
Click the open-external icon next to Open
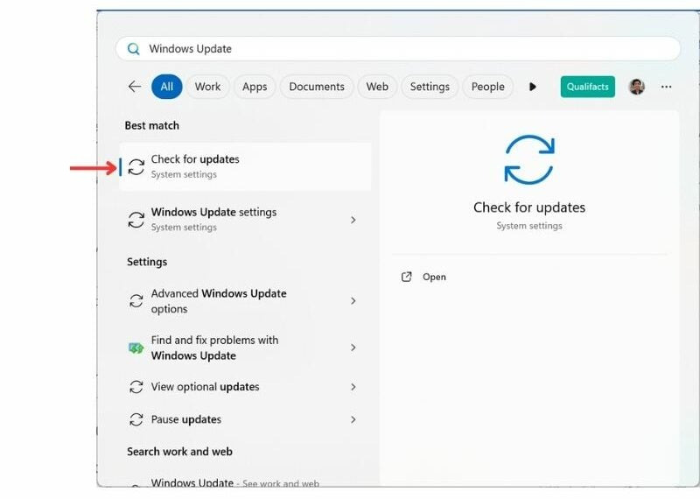pyautogui.click(x=406, y=277)
